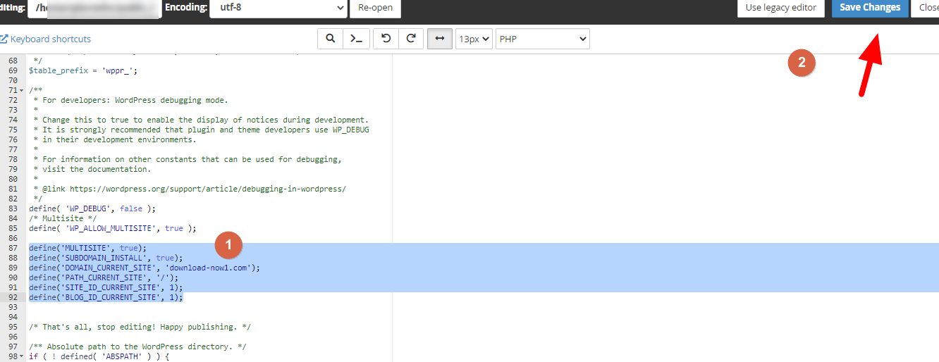Screen dimensions: 939x362
Task: Switch to Use legacy editor
Action: (x=781, y=8)
